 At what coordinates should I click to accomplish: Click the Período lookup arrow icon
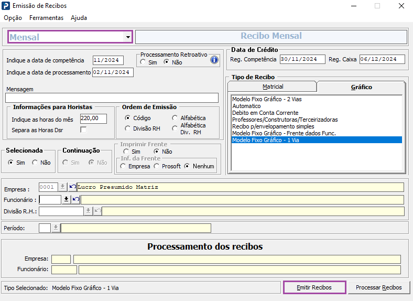click(x=56, y=228)
